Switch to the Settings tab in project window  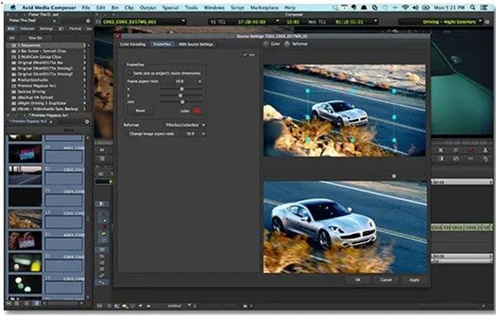pos(46,29)
